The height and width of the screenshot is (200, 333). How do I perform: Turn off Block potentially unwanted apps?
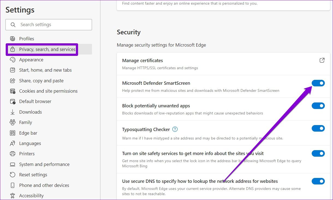pos(318,106)
